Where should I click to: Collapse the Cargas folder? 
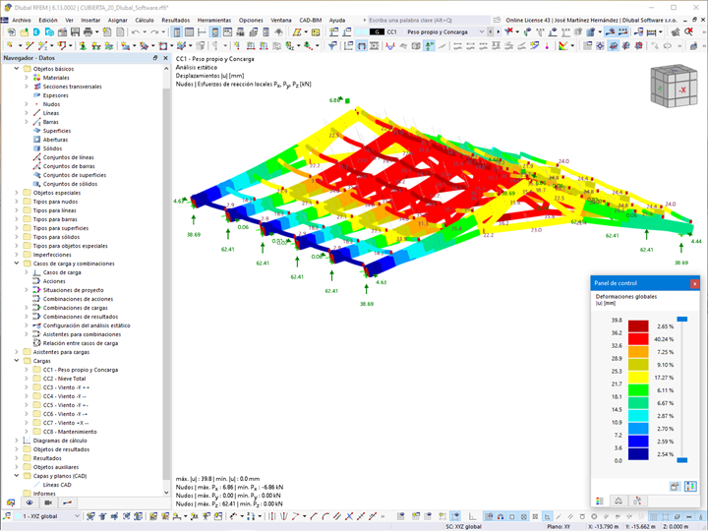pyautogui.click(x=17, y=361)
